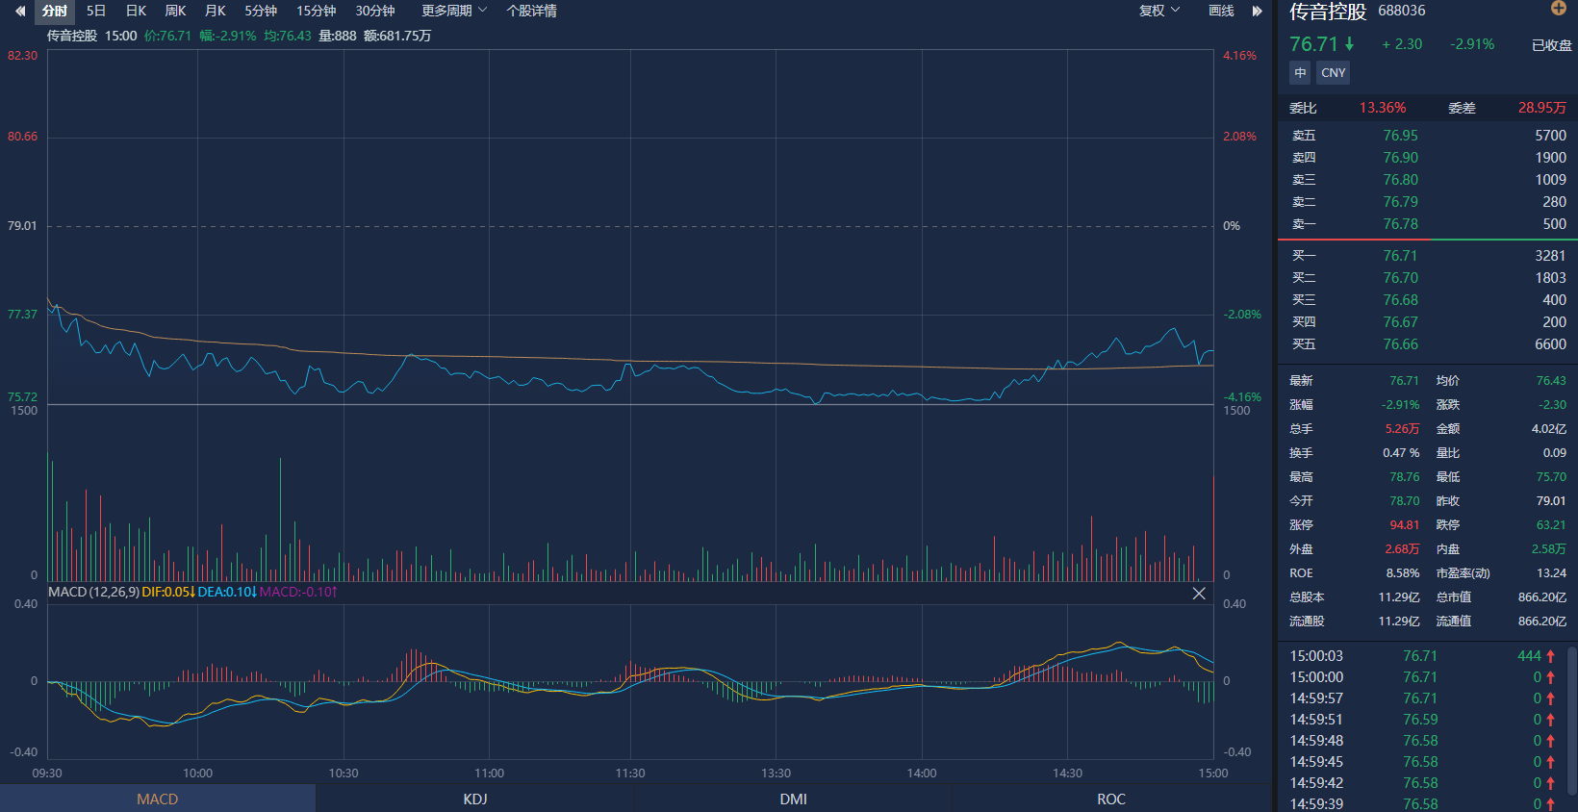Select the 周K chart tab
Image resolution: width=1578 pixels, height=812 pixels.
[x=175, y=11]
